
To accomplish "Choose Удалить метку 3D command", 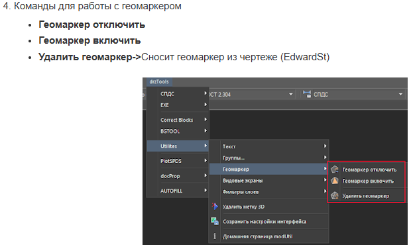I will pos(268,207).
